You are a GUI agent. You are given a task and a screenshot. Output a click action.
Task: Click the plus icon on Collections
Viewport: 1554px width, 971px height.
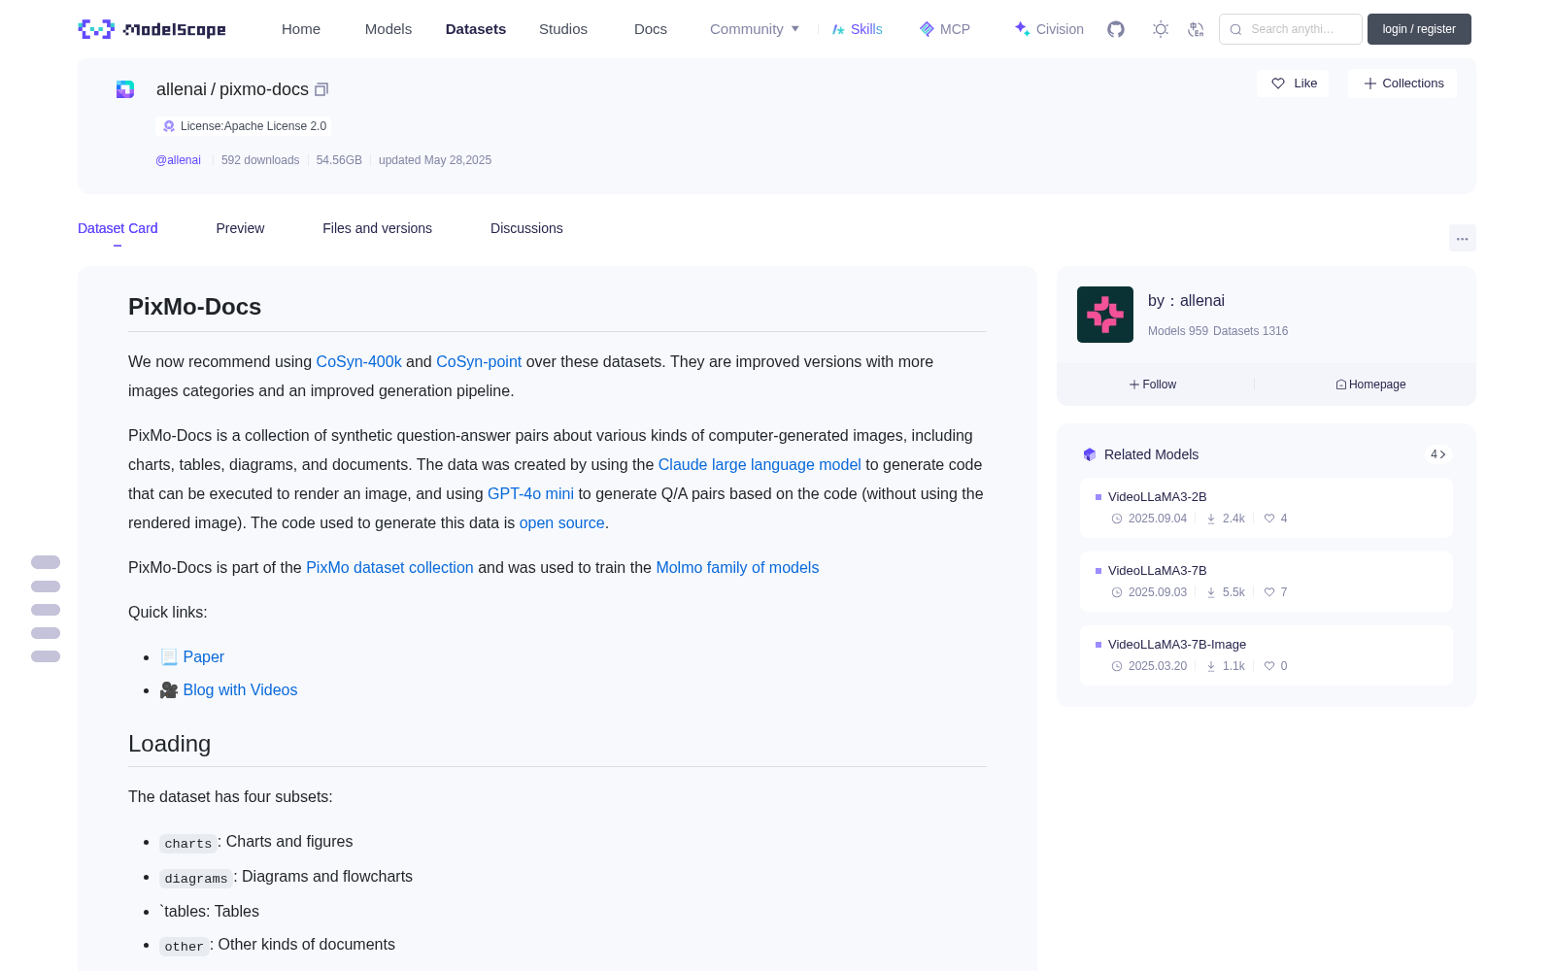click(x=1370, y=84)
